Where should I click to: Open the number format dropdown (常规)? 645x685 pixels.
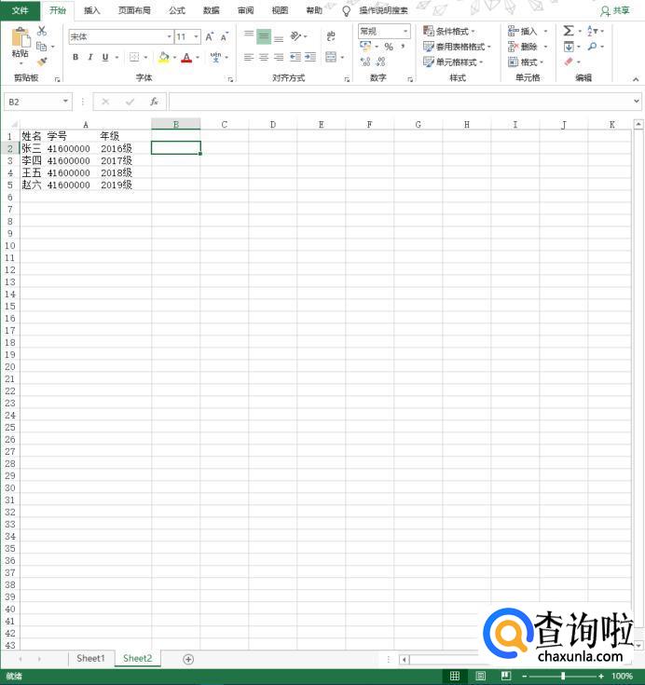click(405, 31)
